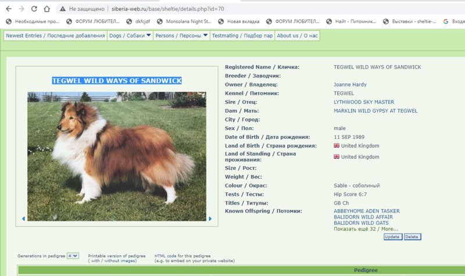The width and height of the screenshot is (465, 276).
Task: Click the browser forward arrow
Action: [22, 9]
